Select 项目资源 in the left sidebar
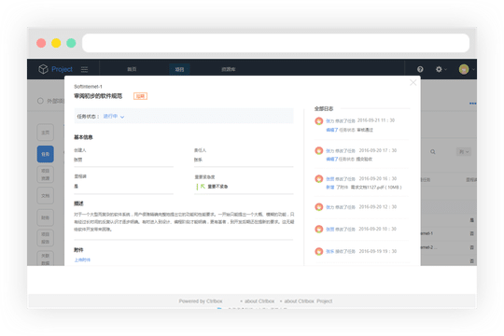The height and width of the screenshot is (336, 504). (46, 175)
